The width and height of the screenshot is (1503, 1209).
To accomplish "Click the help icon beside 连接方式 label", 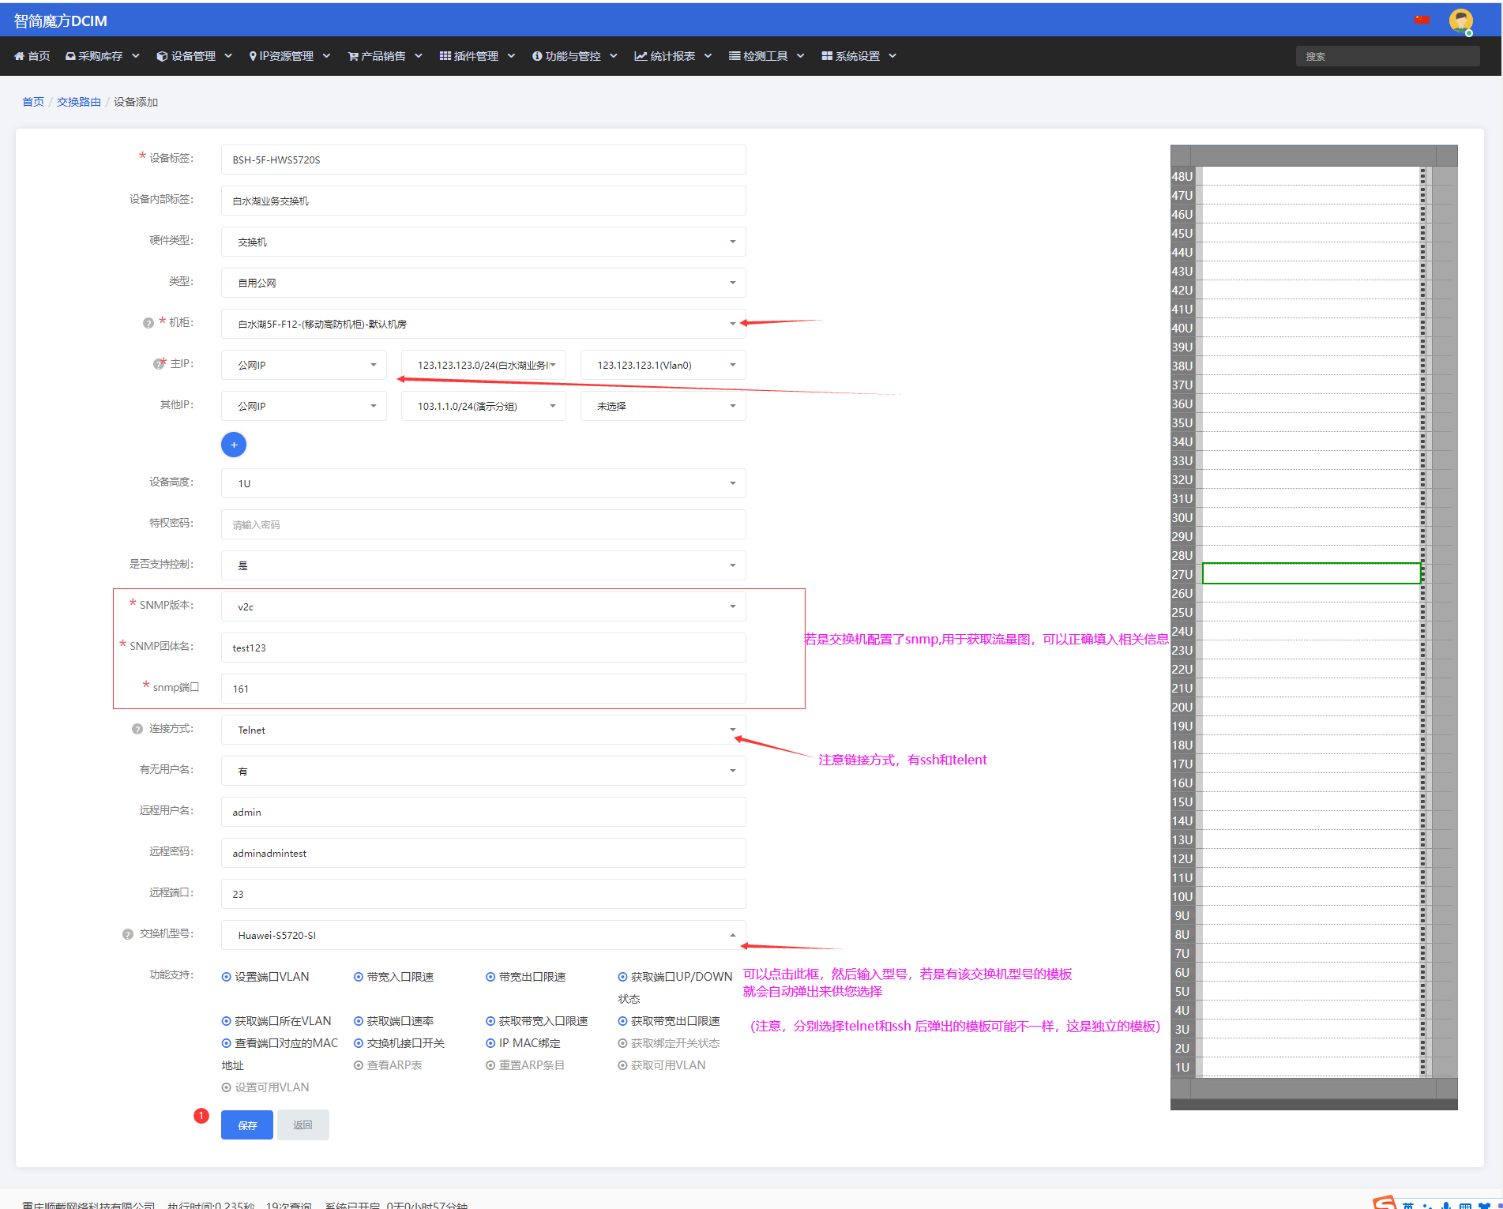I will [x=137, y=729].
